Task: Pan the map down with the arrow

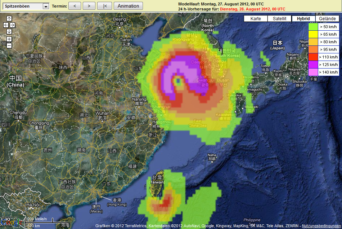Action: pyautogui.click(x=9, y=32)
